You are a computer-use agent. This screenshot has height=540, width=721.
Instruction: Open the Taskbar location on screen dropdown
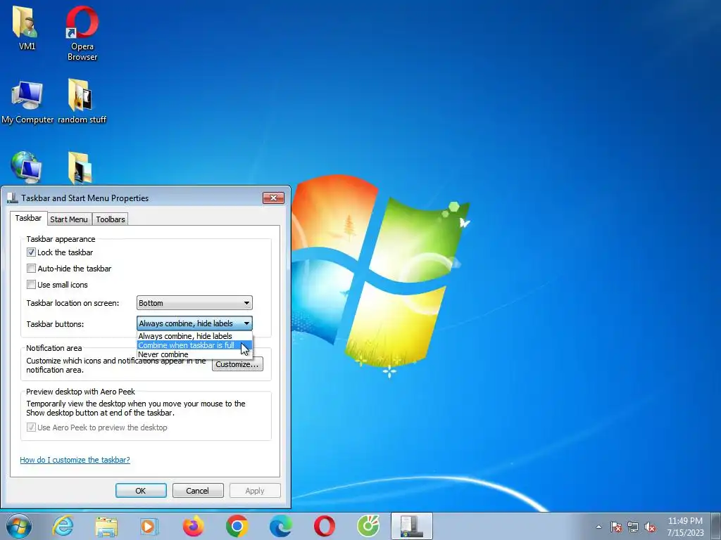point(194,303)
